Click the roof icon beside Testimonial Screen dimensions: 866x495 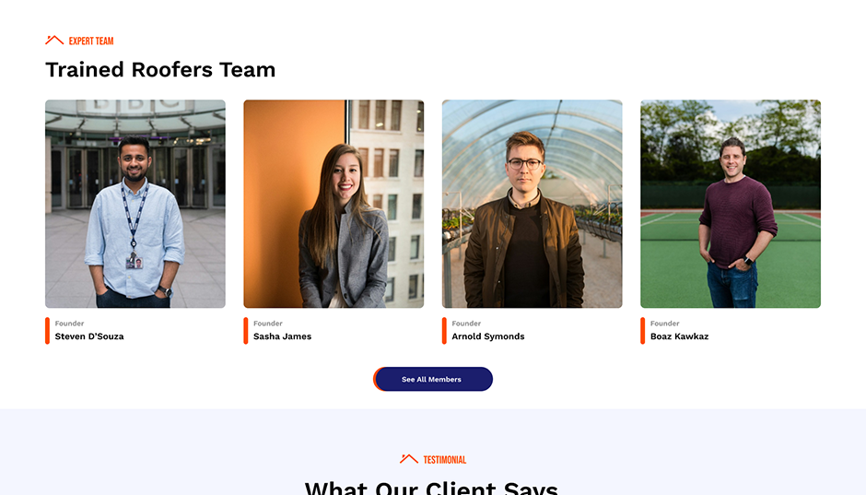tap(409, 458)
